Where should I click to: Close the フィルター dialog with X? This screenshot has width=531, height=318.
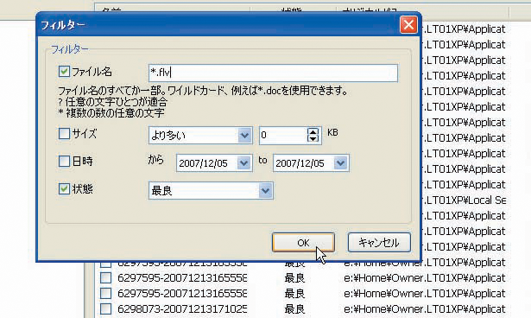408,25
